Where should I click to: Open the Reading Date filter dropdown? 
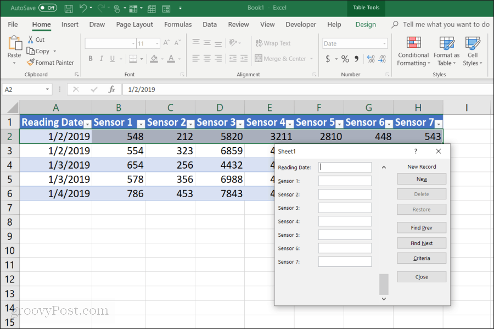click(88, 124)
